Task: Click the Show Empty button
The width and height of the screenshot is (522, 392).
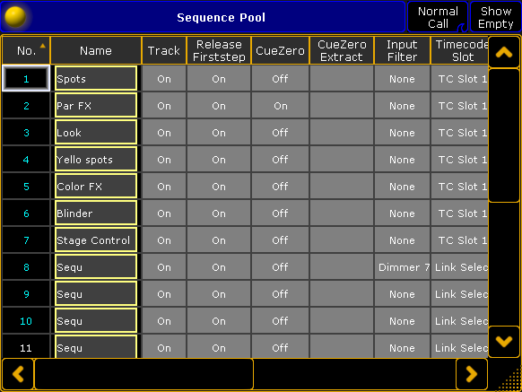Action: point(496,17)
